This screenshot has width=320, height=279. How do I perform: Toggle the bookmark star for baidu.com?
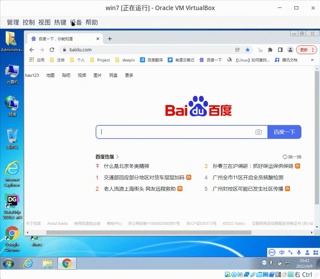(248, 50)
